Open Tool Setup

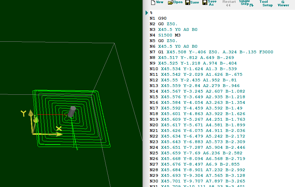[266, 3]
